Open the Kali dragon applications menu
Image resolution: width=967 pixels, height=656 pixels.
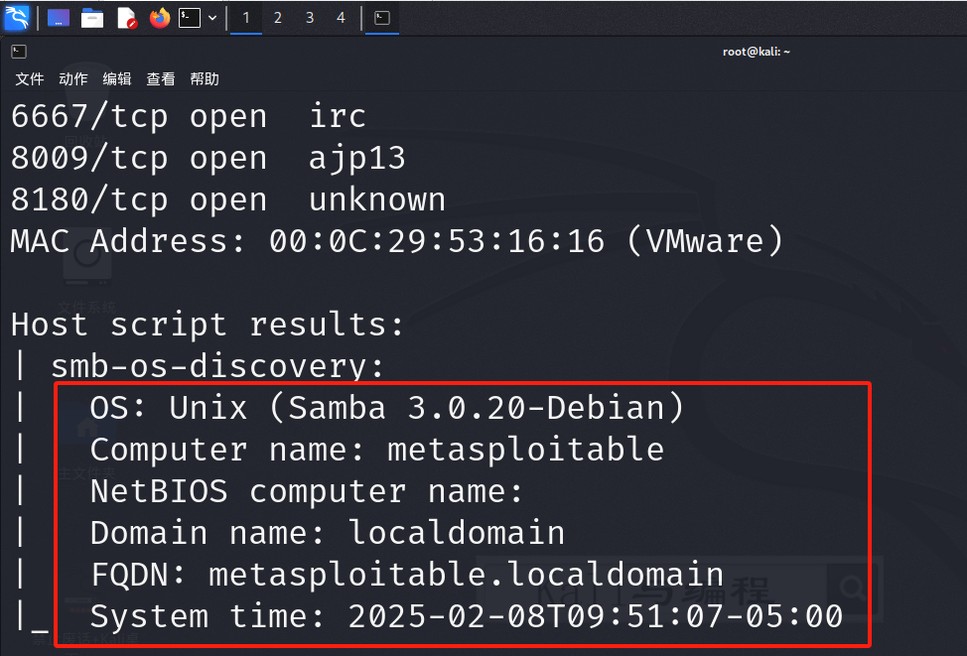tap(17, 18)
